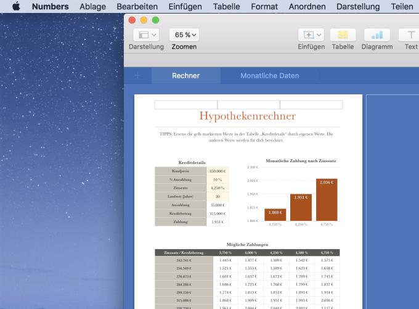419x309 pixels.
Task: Select the chart bar labeled 1.951 €
Action: tap(301, 207)
